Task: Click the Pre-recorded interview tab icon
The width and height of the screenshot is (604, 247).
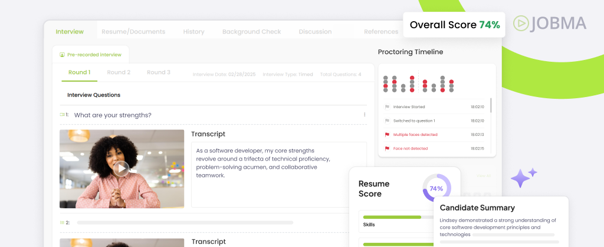Action: pos(62,55)
